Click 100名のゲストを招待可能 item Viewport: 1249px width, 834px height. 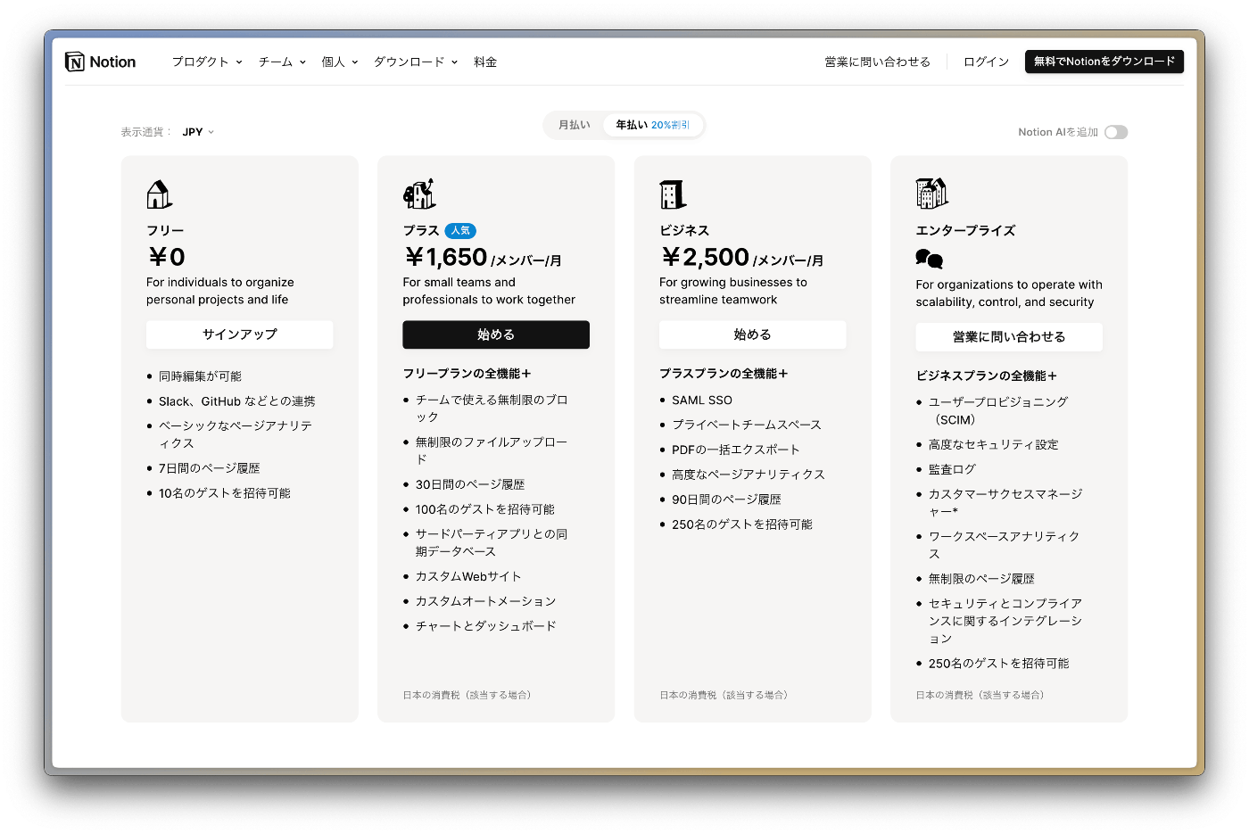pyautogui.click(x=485, y=509)
